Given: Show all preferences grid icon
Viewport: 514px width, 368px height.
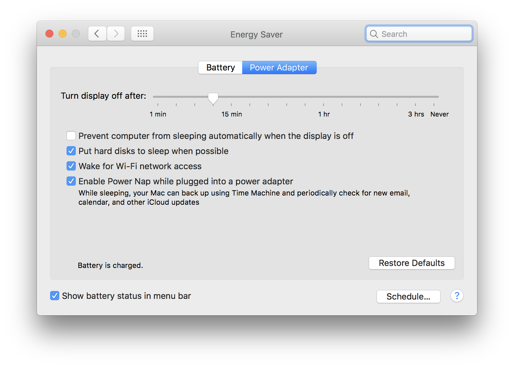Looking at the screenshot, I should click(142, 34).
